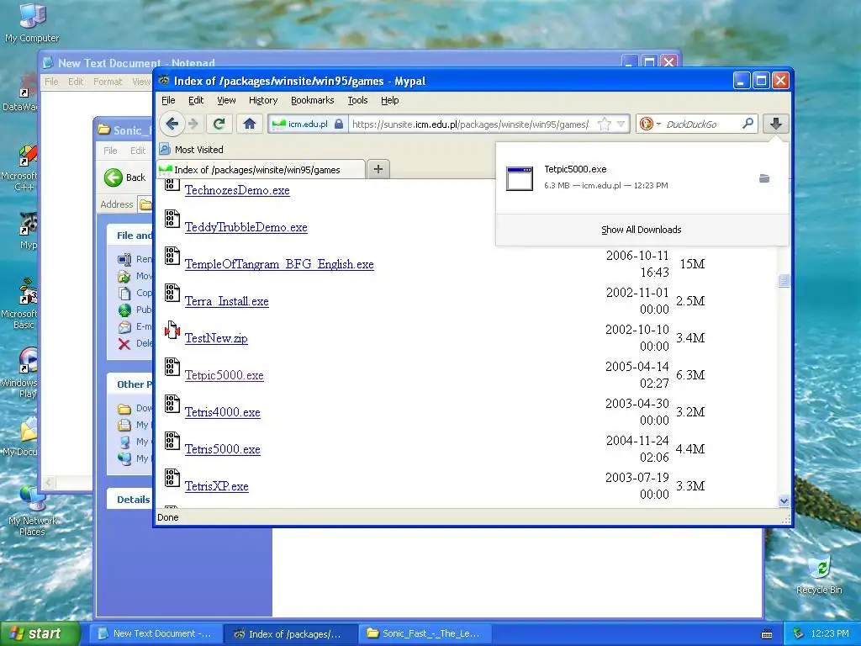Bookmark this page with the star icon
The image size is (861, 646).
pyautogui.click(x=604, y=124)
